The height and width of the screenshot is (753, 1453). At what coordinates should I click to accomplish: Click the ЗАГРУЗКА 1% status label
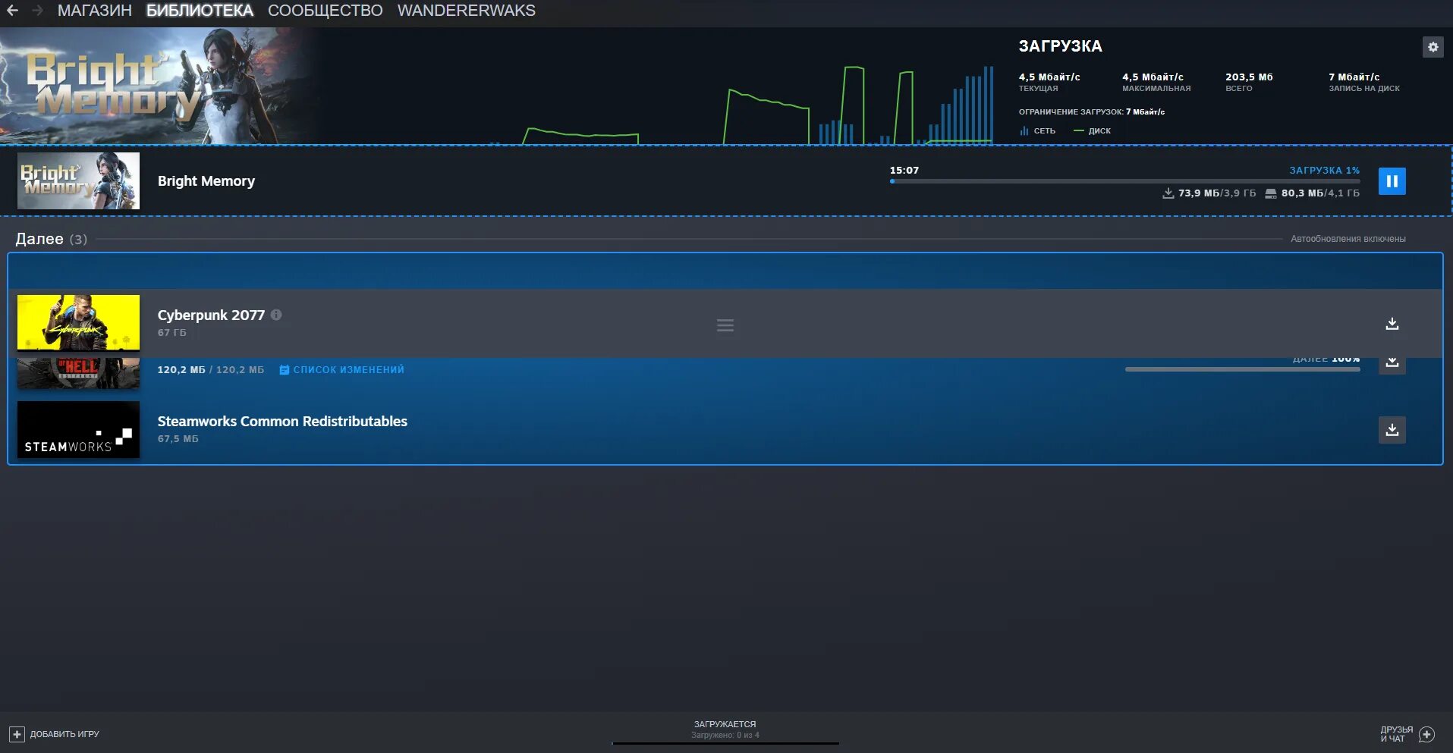tap(1324, 171)
